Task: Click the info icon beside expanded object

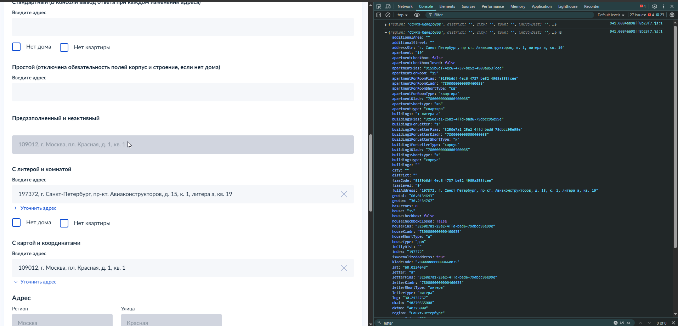Action: 560,32
